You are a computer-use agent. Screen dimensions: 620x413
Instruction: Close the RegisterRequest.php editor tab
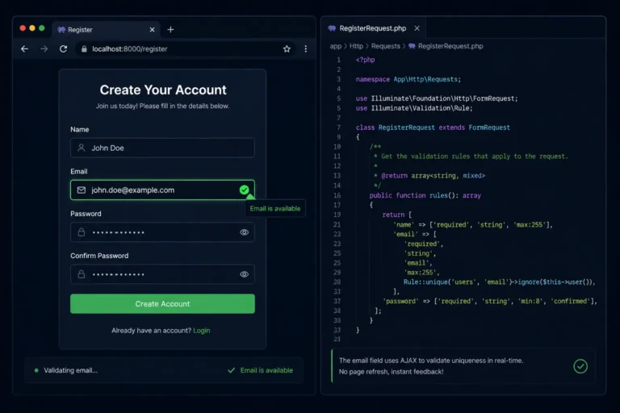point(417,28)
